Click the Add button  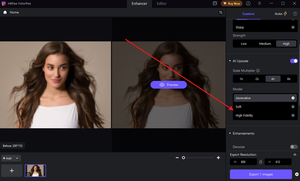(x=7, y=158)
